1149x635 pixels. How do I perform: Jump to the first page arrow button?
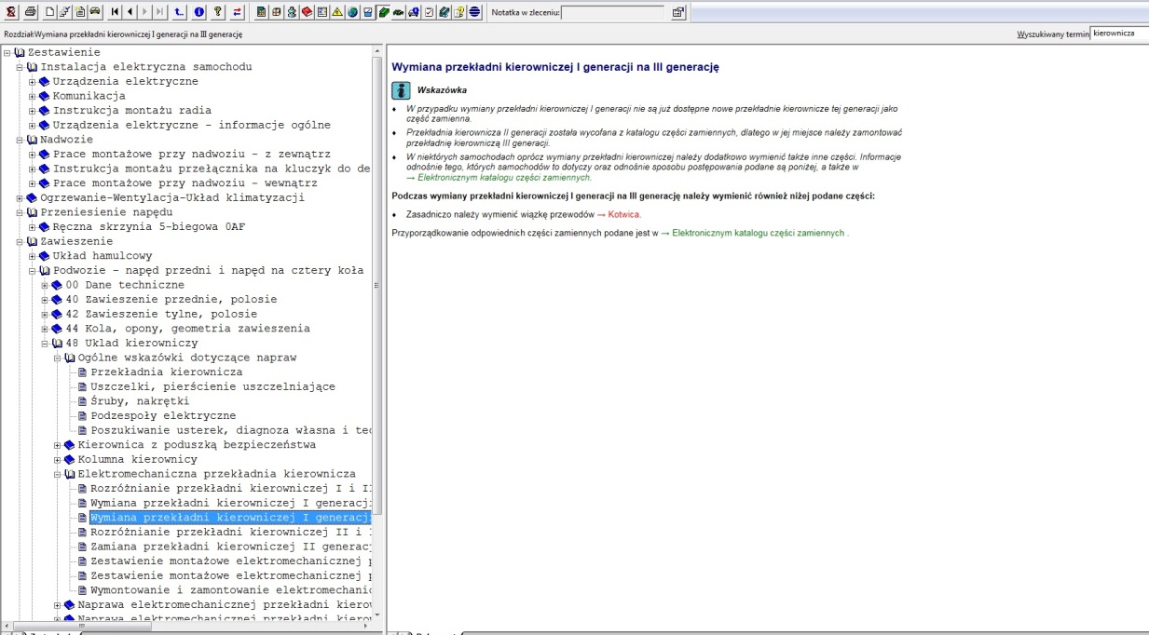115,12
